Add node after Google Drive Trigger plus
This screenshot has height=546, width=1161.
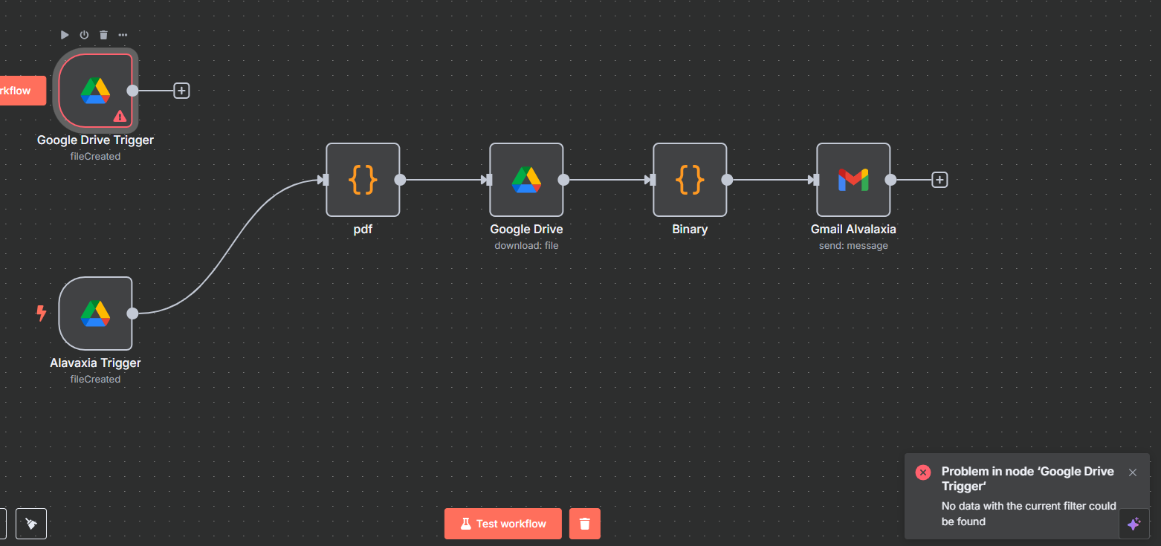181,91
